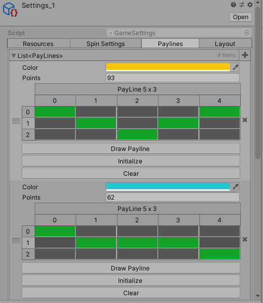Toggle off first payline cell column 0 row 0
The height and width of the screenshot is (303, 263).
click(55, 112)
